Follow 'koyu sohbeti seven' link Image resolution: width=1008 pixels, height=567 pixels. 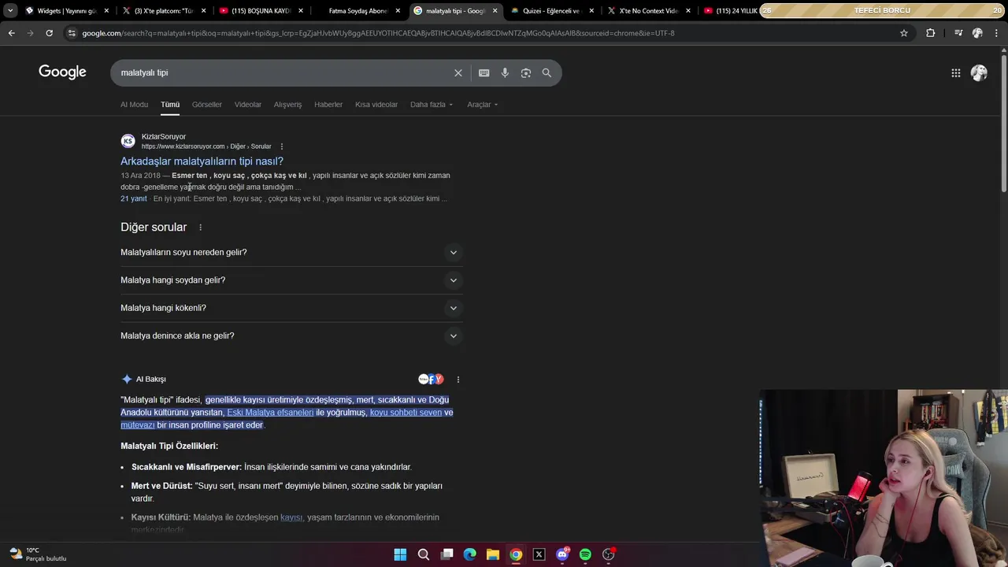pos(406,413)
